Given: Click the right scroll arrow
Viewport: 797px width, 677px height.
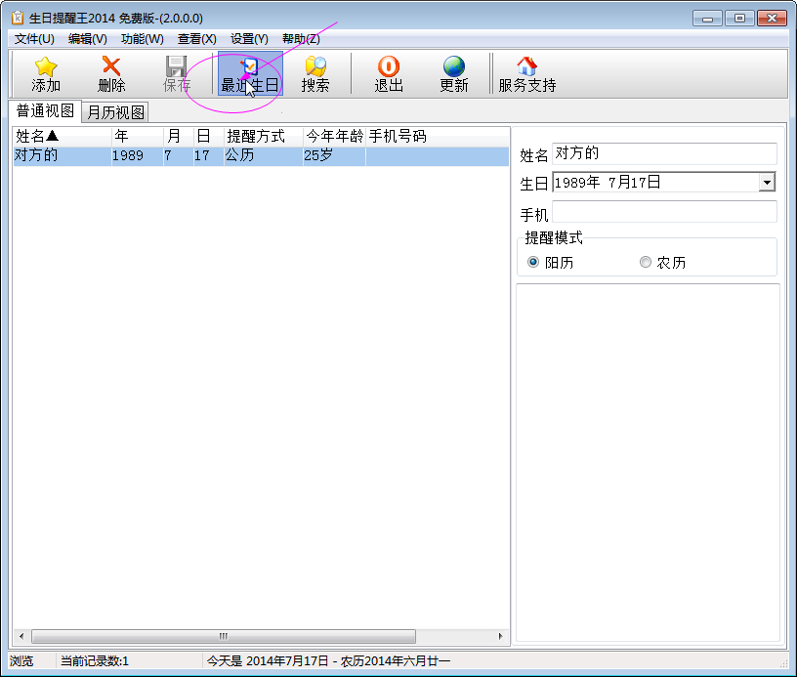Looking at the screenshot, I should (501, 636).
